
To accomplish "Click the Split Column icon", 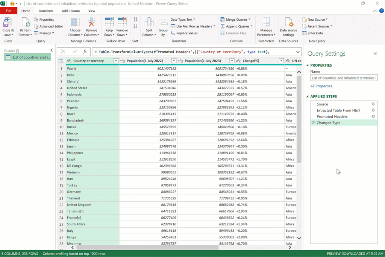I will [x=149, y=23].
